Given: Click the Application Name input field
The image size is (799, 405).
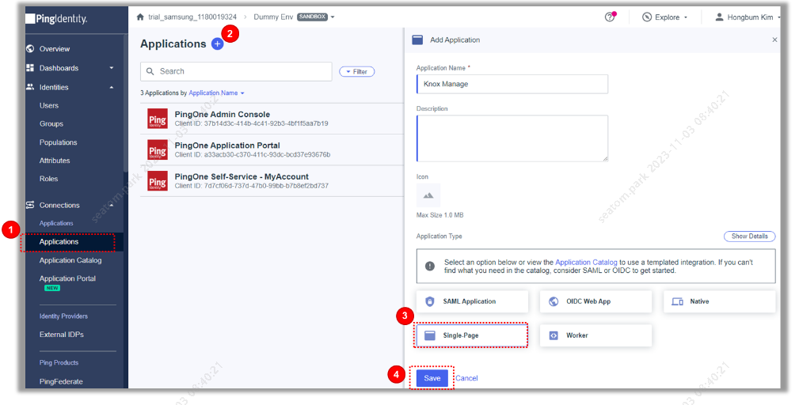Looking at the screenshot, I should pyautogui.click(x=512, y=85).
